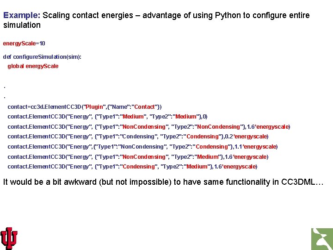Select the Condensing–Medium energy line
333x250 pixels.
click(x=132, y=167)
